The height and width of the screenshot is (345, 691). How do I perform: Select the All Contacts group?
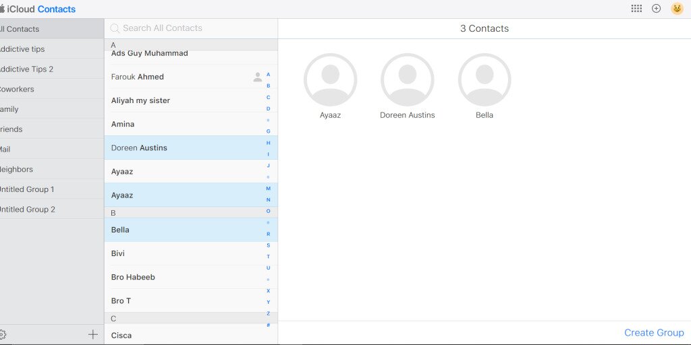coord(52,29)
